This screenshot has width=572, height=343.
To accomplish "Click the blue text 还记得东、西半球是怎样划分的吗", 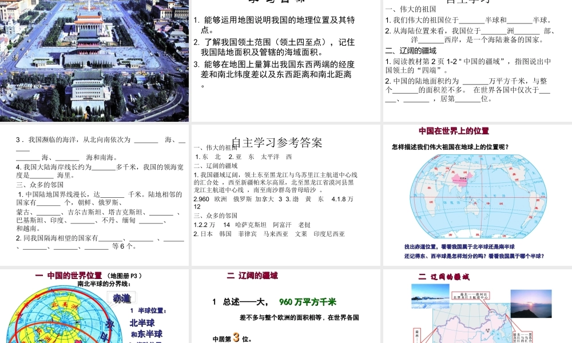I will click(474, 256).
